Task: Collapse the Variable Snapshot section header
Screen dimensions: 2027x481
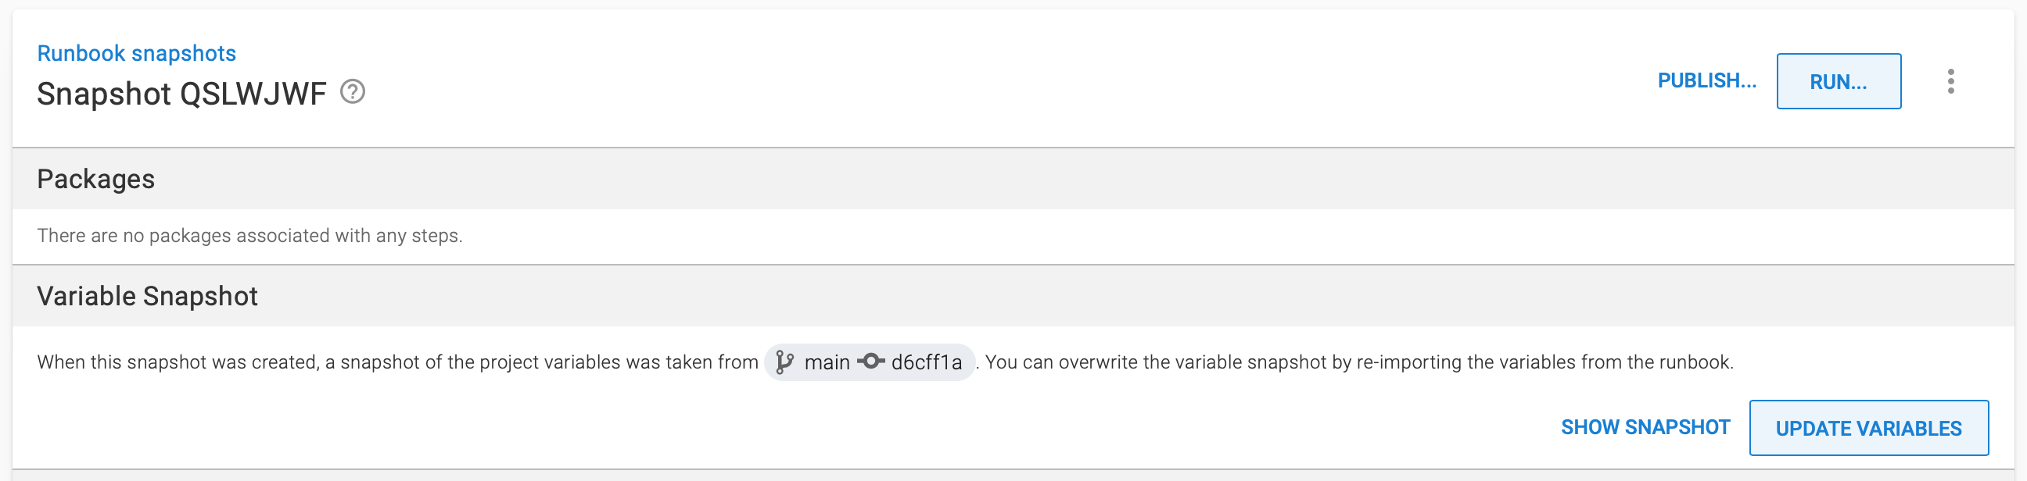Action: click(x=146, y=295)
